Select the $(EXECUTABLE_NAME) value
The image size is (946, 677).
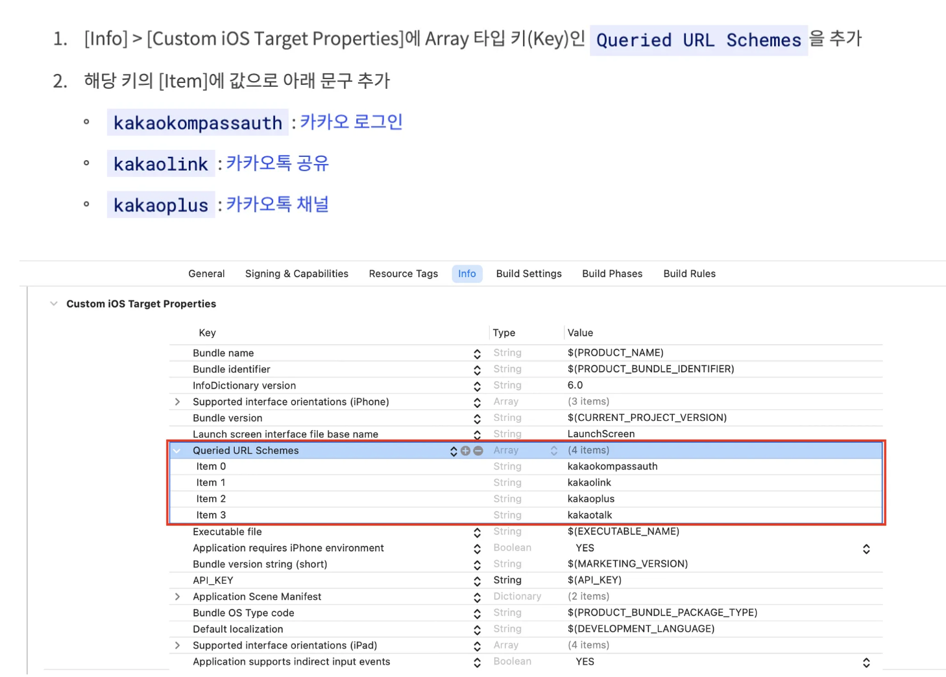pyautogui.click(x=624, y=531)
